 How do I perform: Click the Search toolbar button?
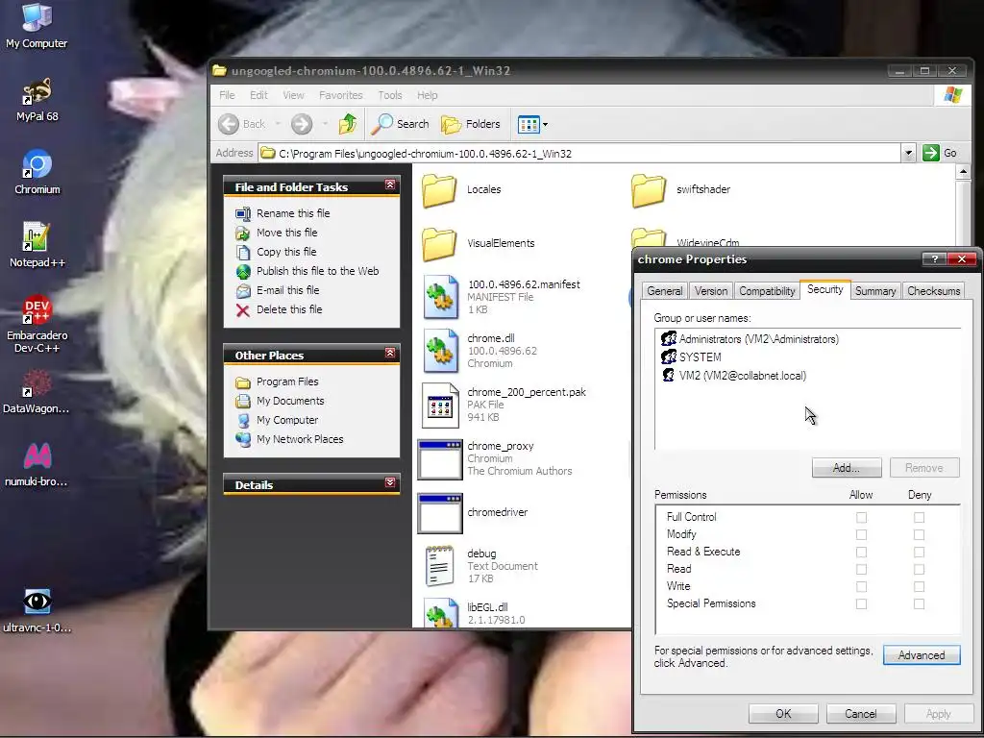pyautogui.click(x=400, y=124)
